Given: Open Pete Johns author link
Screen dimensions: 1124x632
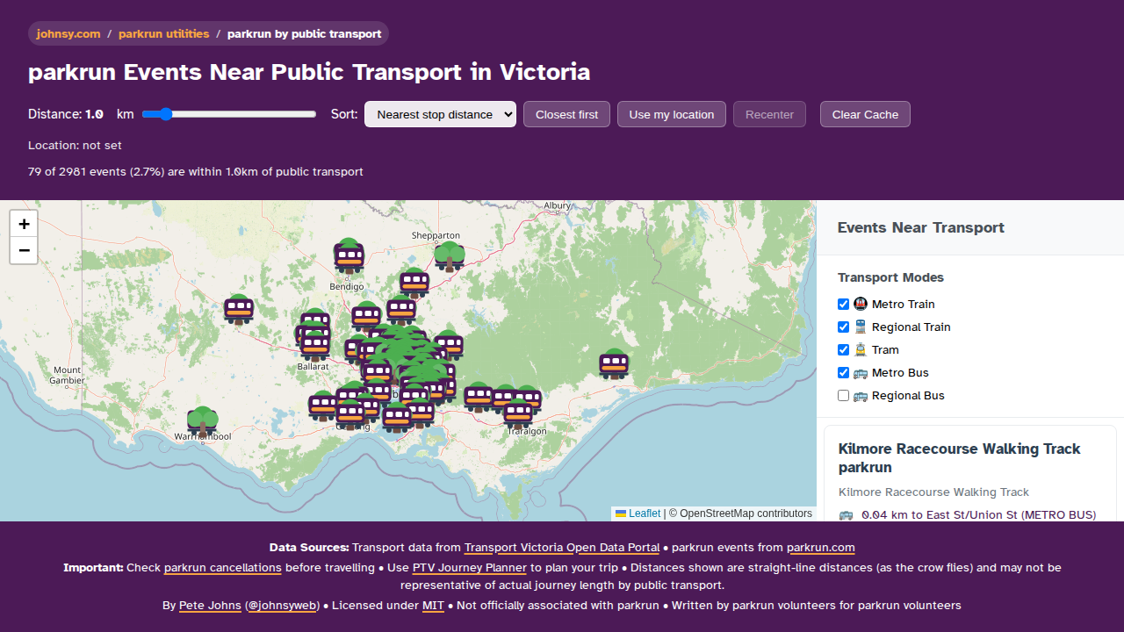Looking at the screenshot, I should (x=211, y=606).
